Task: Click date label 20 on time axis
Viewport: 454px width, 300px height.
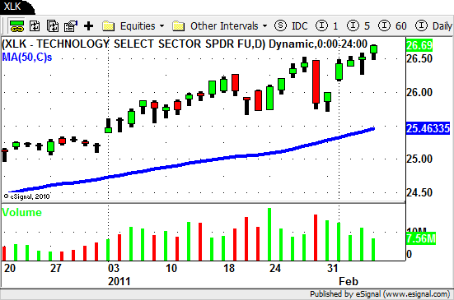Action: pos(10,268)
